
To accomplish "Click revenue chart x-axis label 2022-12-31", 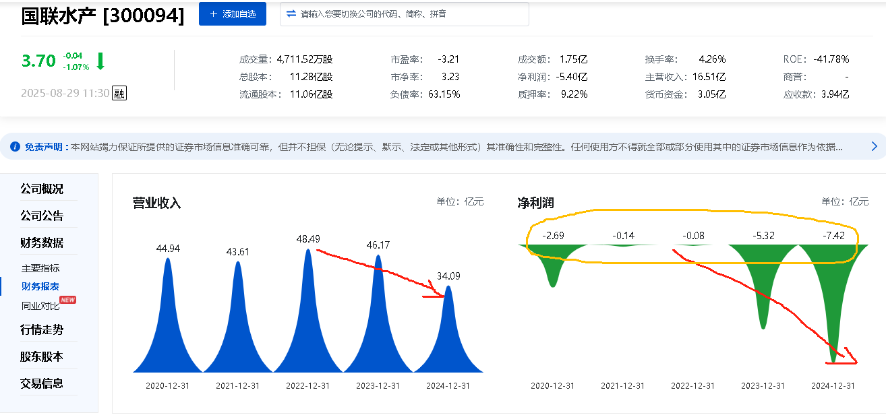I will click(308, 386).
